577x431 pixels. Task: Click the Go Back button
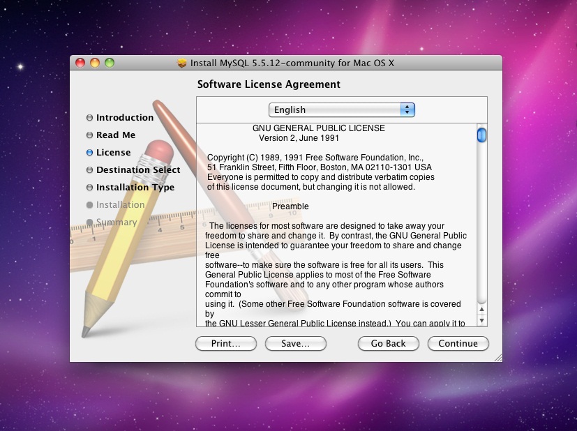tap(388, 344)
